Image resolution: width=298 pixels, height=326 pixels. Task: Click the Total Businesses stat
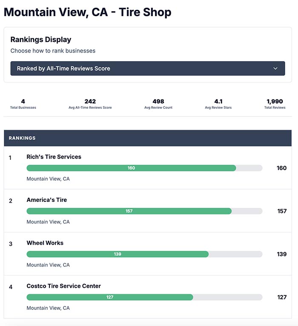23,104
